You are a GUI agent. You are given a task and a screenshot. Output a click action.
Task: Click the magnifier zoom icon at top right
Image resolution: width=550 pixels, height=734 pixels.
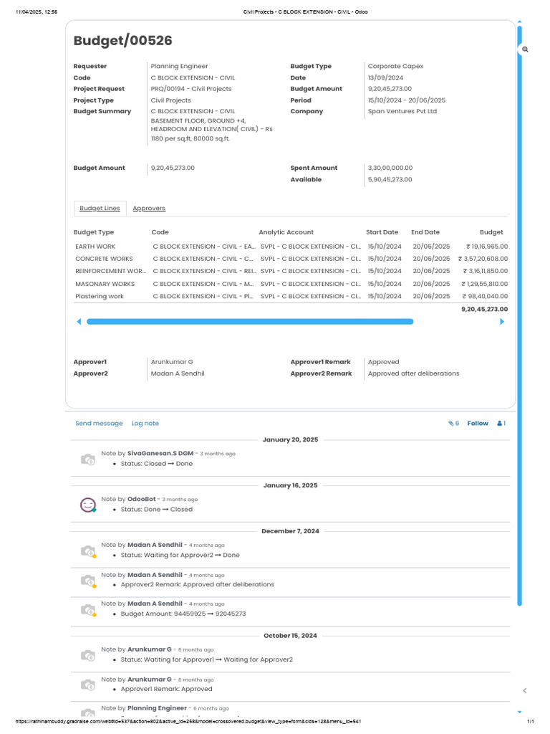(525, 49)
